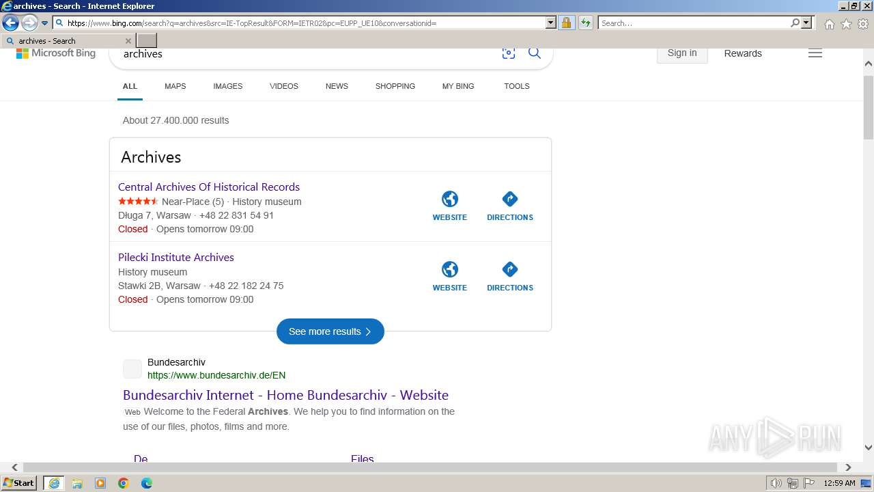Open the Windows Start menu
The image size is (874, 492).
(19, 482)
